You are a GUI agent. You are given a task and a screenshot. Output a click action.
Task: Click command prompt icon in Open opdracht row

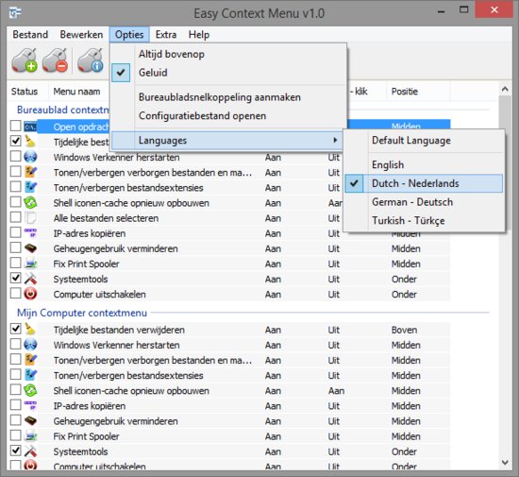click(30, 127)
